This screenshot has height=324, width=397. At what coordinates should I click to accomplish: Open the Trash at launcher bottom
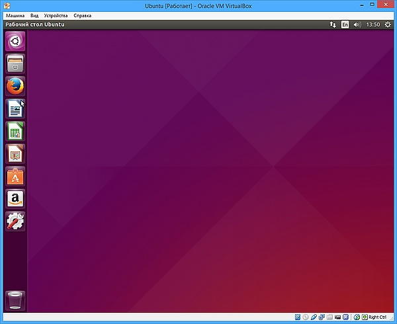(x=15, y=300)
